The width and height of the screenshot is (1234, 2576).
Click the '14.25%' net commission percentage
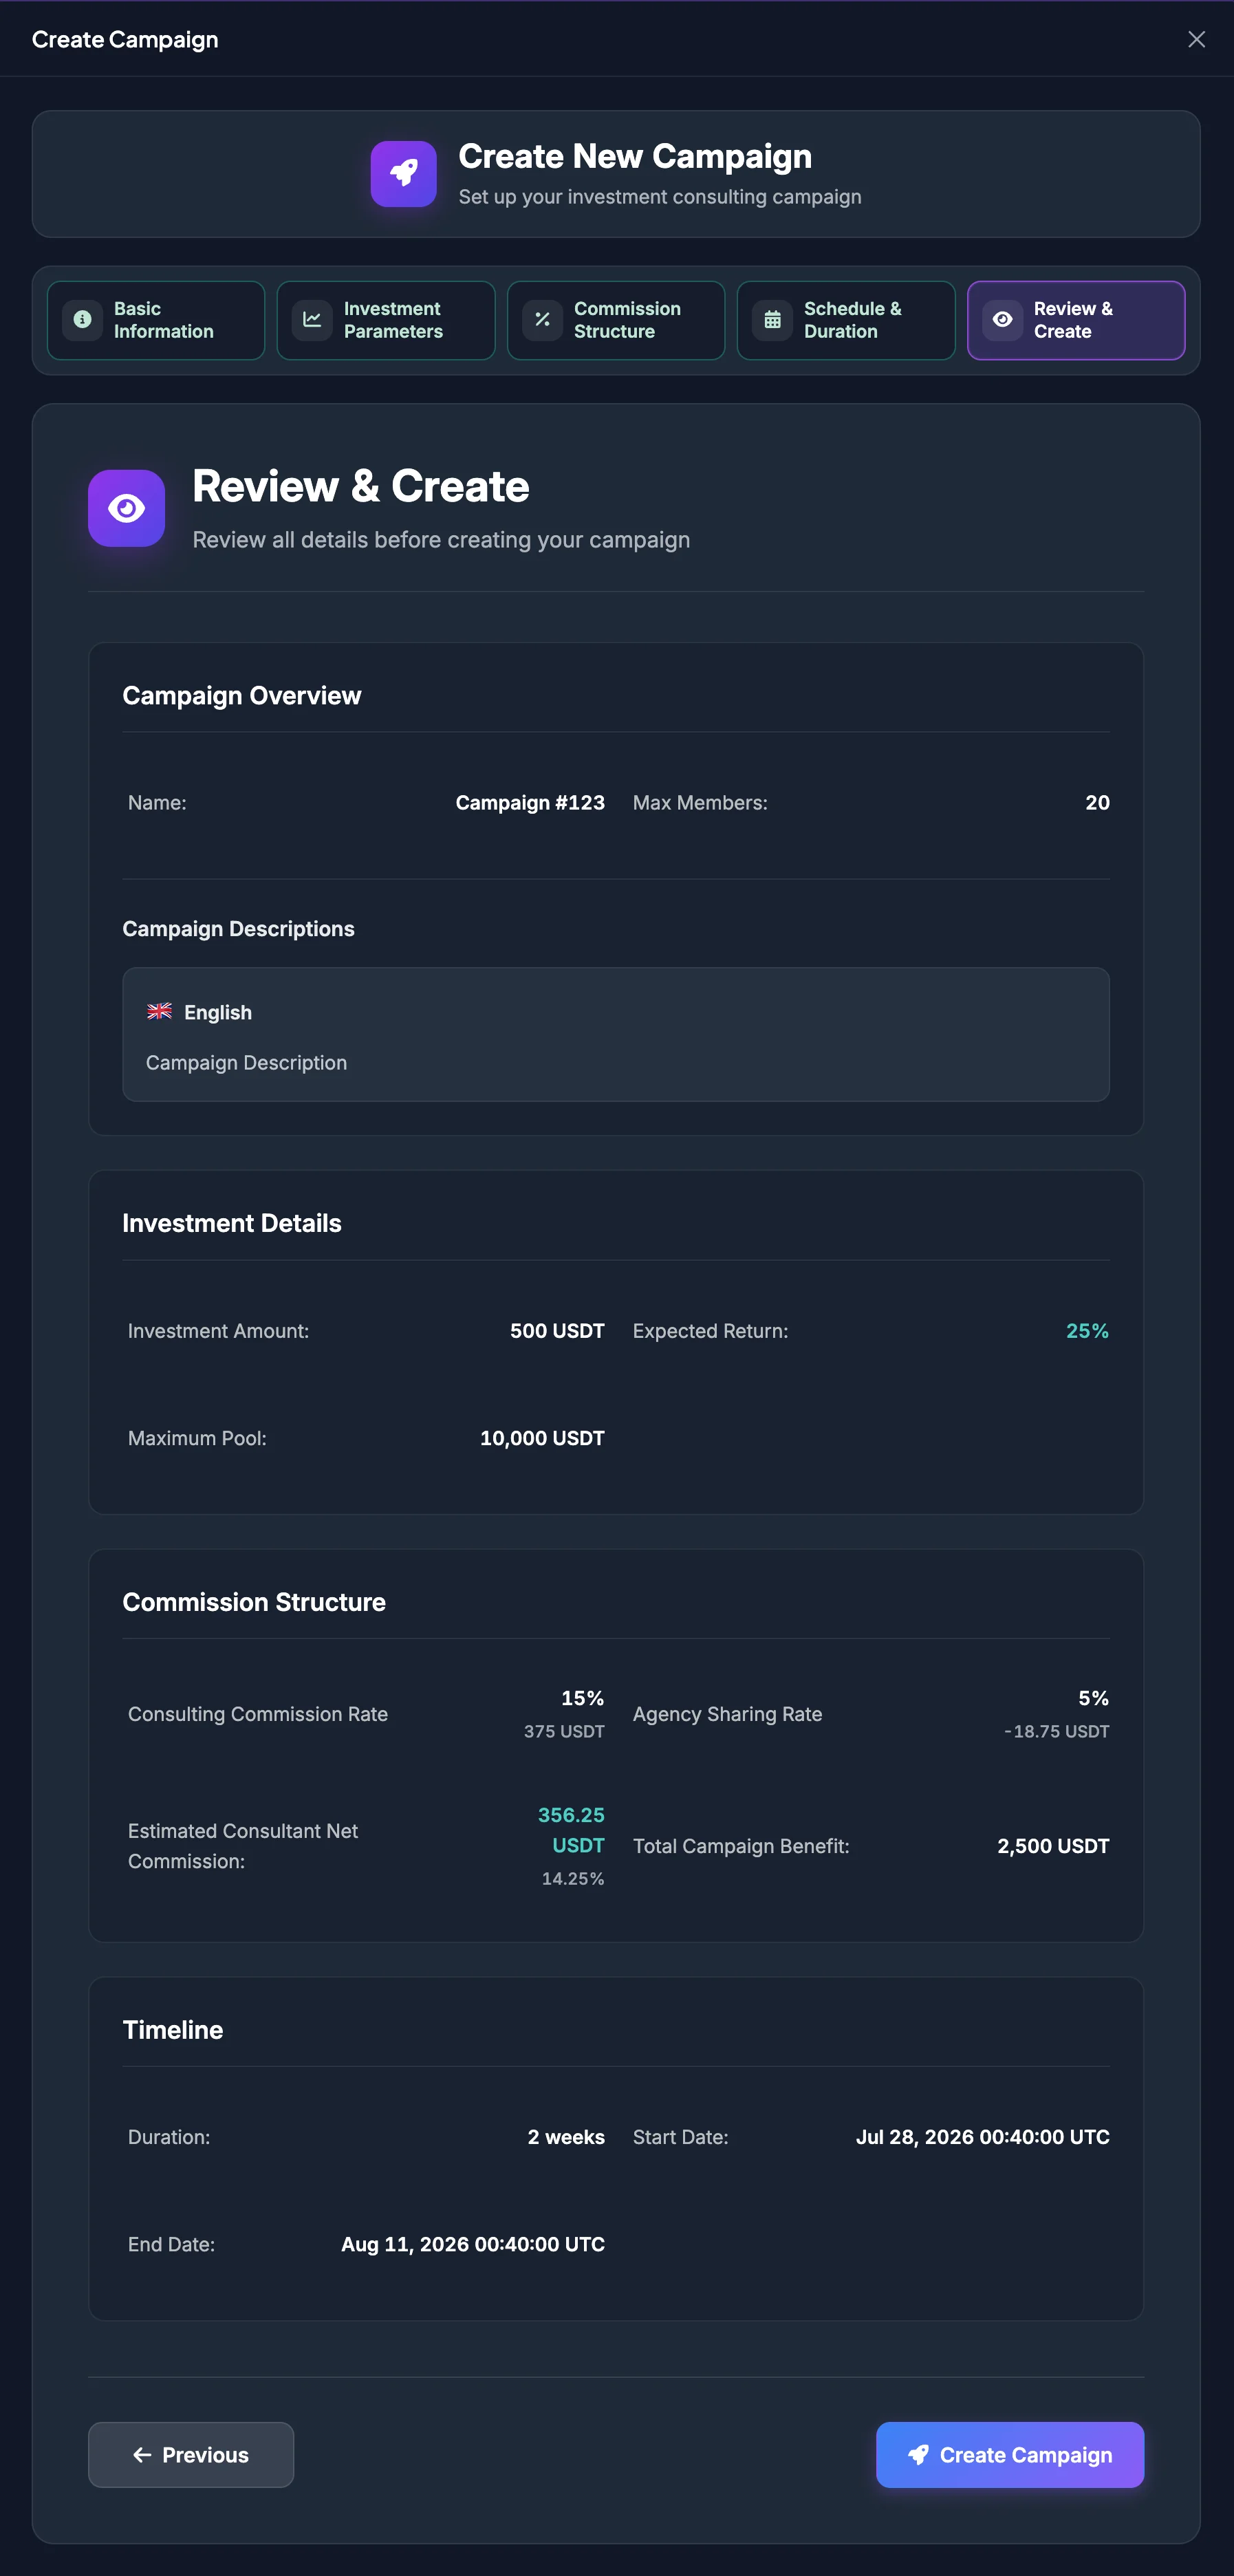point(573,1879)
